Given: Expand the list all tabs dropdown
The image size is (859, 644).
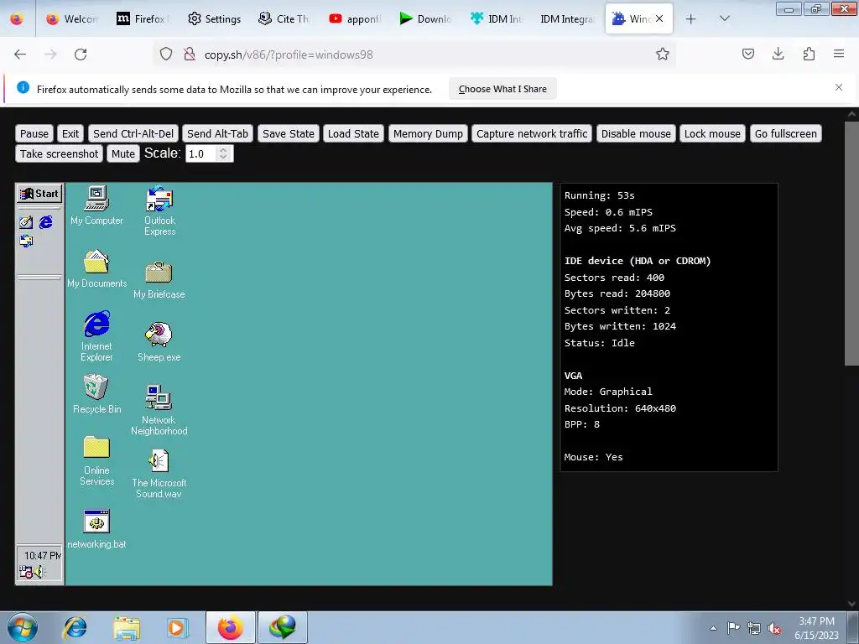Looking at the screenshot, I should click(x=724, y=19).
